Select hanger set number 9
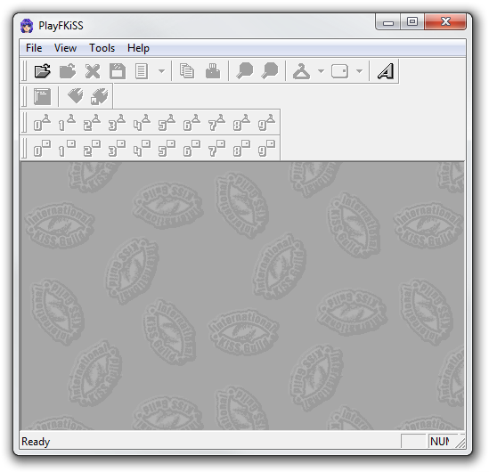489x472 pixels. 266,123
